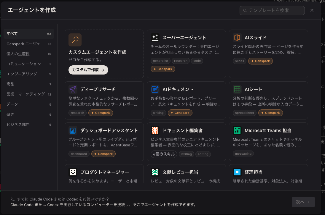Click the ドキュメント編集者 orange pixel icon
Image resolution: width=325 pixels, height=215 pixels.
[x=155, y=130]
